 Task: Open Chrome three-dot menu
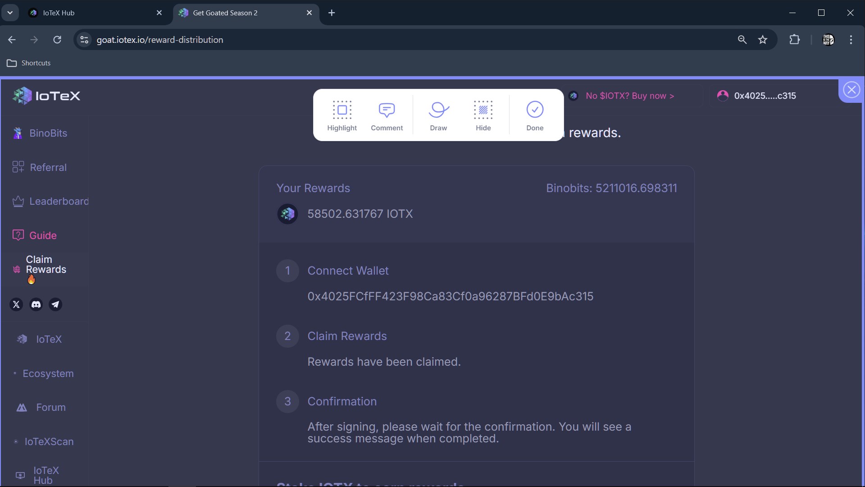click(851, 40)
